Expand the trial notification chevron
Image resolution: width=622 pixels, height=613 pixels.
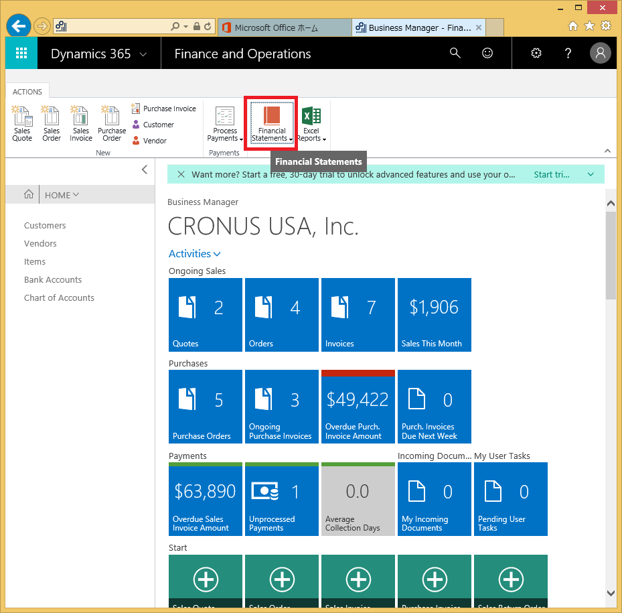(x=591, y=174)
